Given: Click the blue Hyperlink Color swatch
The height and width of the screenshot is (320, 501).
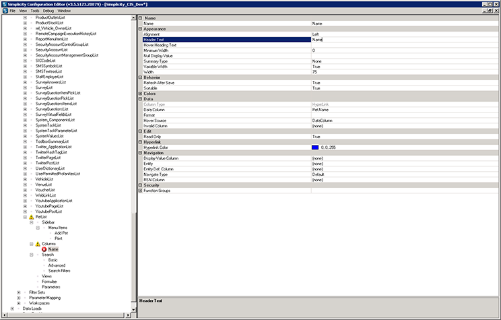Looking at the screenshot, I should pos(315,148).
